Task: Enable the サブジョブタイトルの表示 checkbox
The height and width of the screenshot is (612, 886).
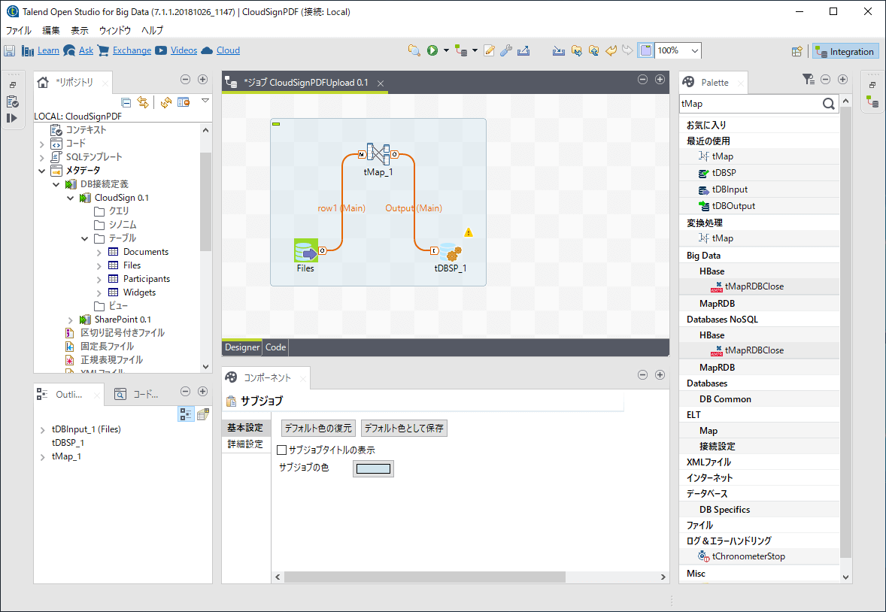Action: pyautogui.click(x=282, y=450)
